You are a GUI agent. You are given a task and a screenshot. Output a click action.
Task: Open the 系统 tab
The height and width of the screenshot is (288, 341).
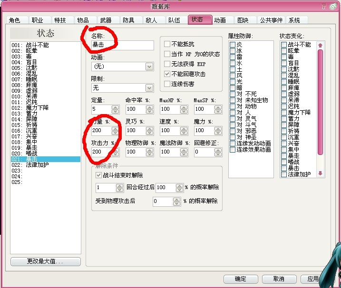[x=297, y=20]
